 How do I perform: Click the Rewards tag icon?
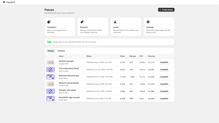(x=82, y=22)
